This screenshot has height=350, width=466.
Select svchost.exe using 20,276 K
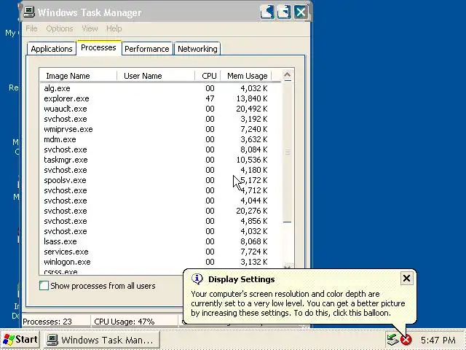coord(160,211)
